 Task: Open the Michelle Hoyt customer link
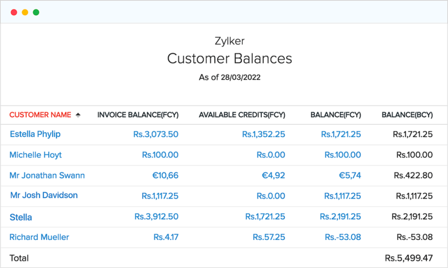click(36, 155)
